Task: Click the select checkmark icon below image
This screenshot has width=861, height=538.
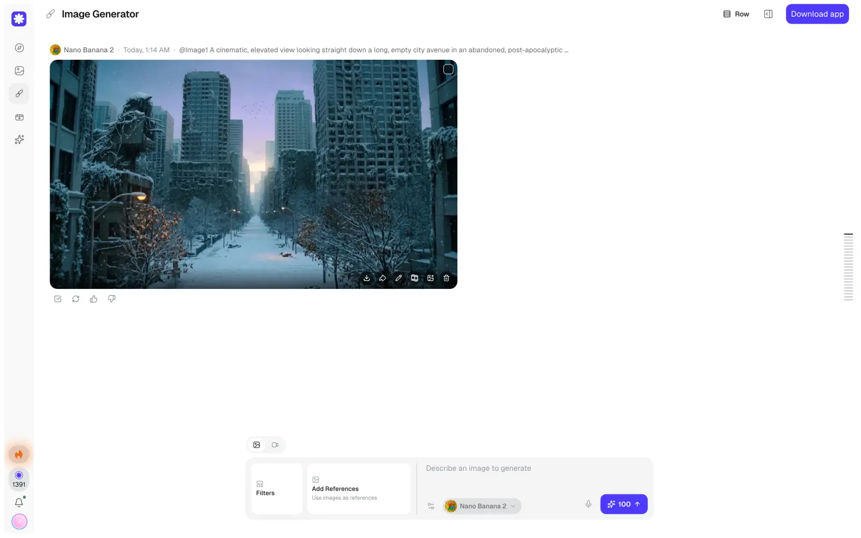Action: (x=58, y=299)
